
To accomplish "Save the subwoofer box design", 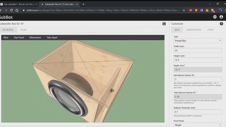I will tap(164, 24).
